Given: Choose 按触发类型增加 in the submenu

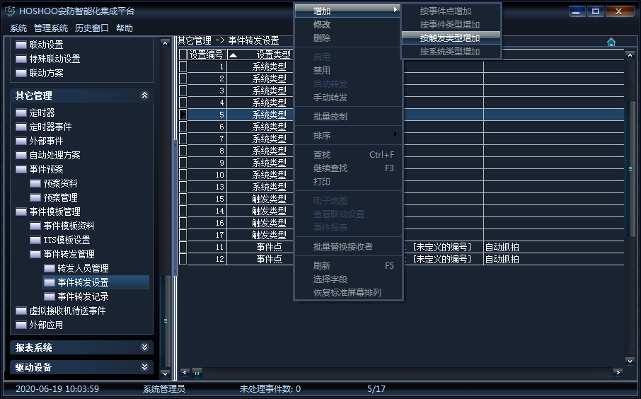Looking at the screenshot, I should pyautogui.click(x=450, y=38).
